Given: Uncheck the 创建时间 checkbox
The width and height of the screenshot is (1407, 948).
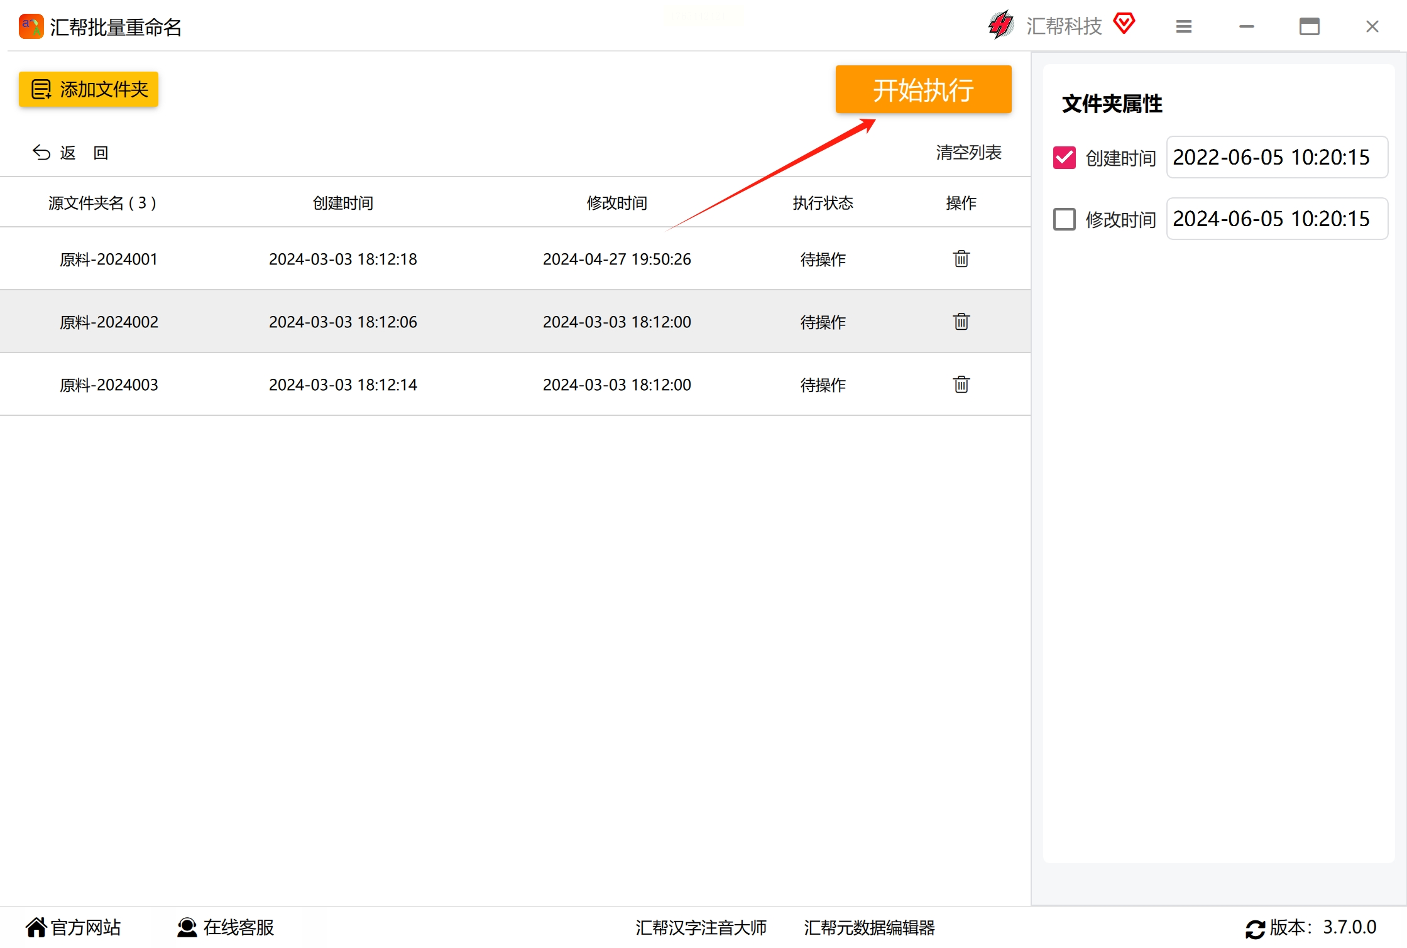Looking at the screenshot, I should tap(1064, 158).
